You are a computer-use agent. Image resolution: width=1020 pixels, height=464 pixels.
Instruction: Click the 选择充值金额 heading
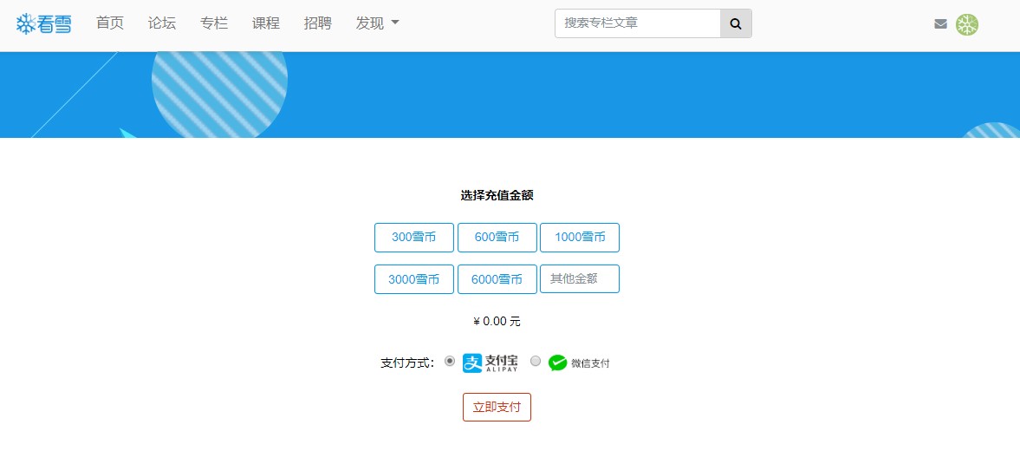pyautogui.click(x=497, y=195)
